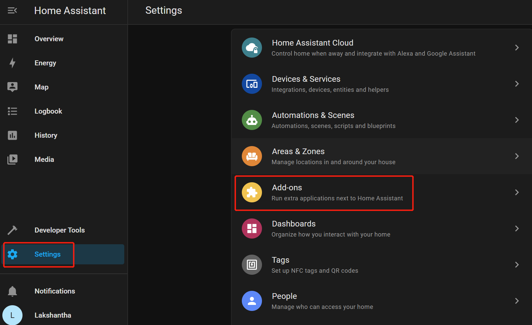This screenshot has width=532, height=325.
Task: Click the 'Home Assistant' sidebar title
Action: point(70,11)
